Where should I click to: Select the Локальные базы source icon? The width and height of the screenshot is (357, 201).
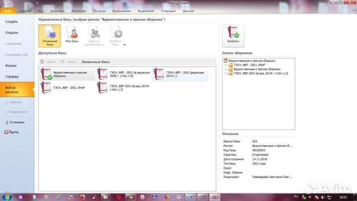click(x=49, y=36)
